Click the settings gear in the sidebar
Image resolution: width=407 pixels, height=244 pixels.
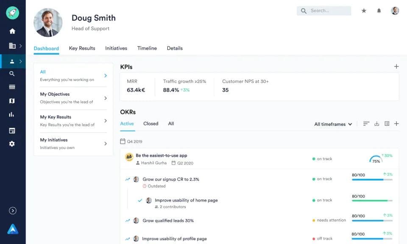tap(12, 144)
